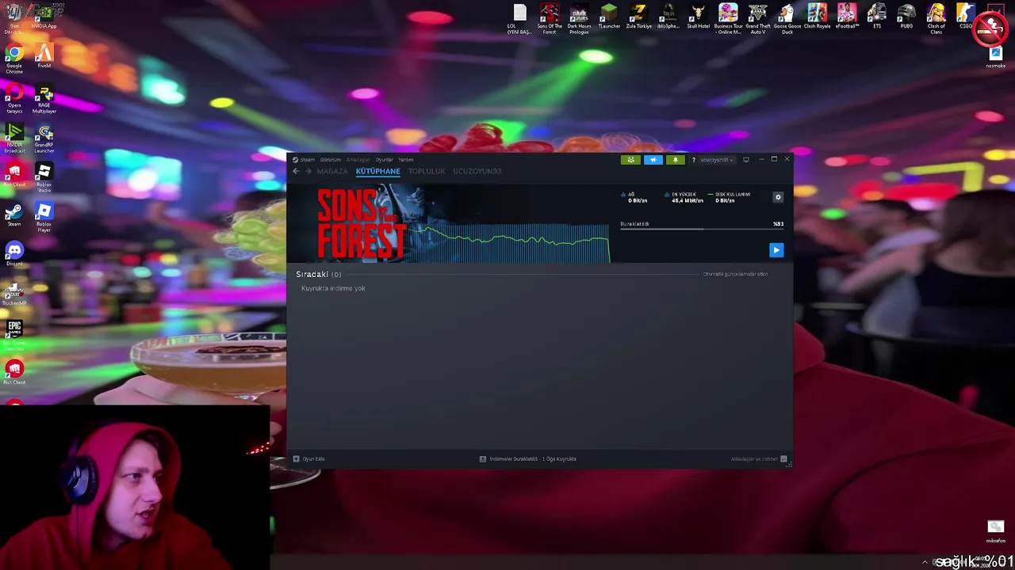Viewport: 1015px width, 570px height.
Task: Open Grand Theft Auto V desktop shortcut
Action: [x=758, y=19]
